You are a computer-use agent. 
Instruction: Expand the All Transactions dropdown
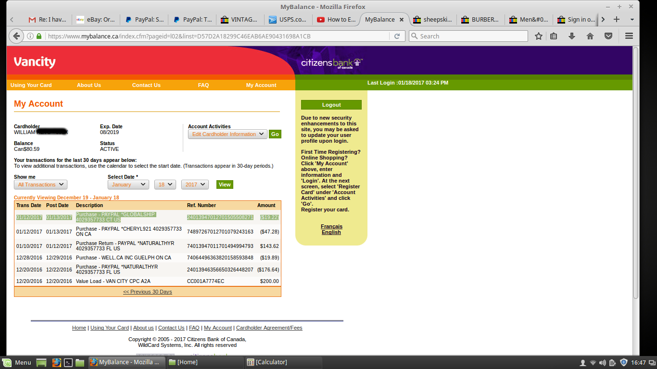click(x=40, y=184)
